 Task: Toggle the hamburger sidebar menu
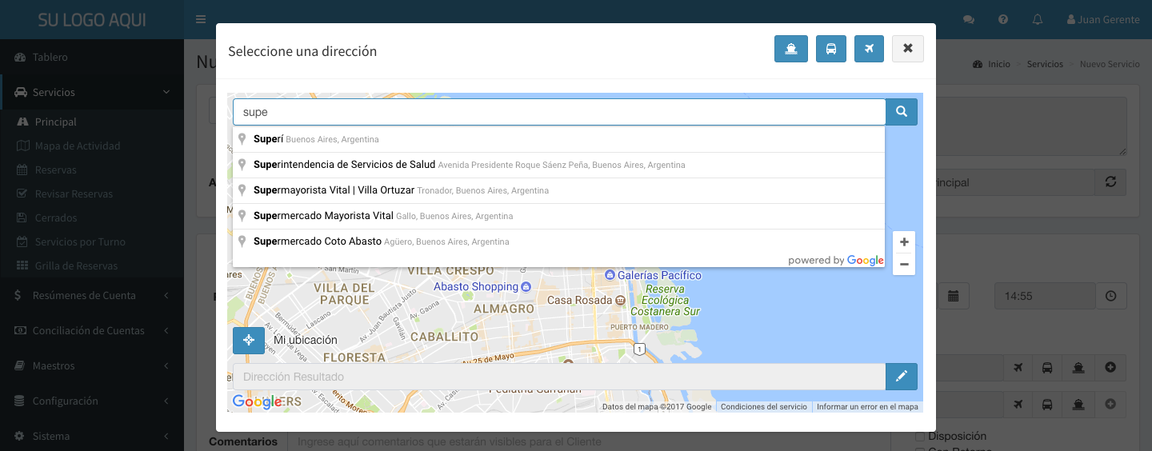coord(201,19)
